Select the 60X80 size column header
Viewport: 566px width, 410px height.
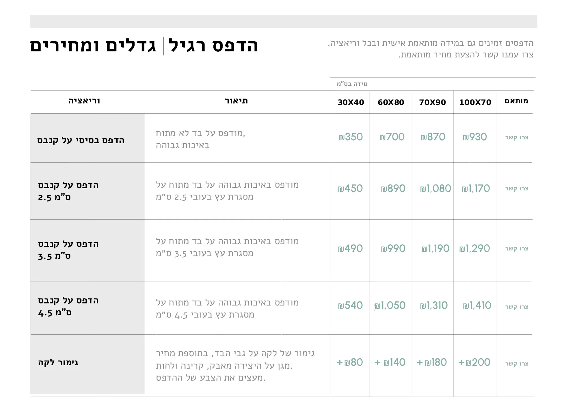(x=391, y=102)
